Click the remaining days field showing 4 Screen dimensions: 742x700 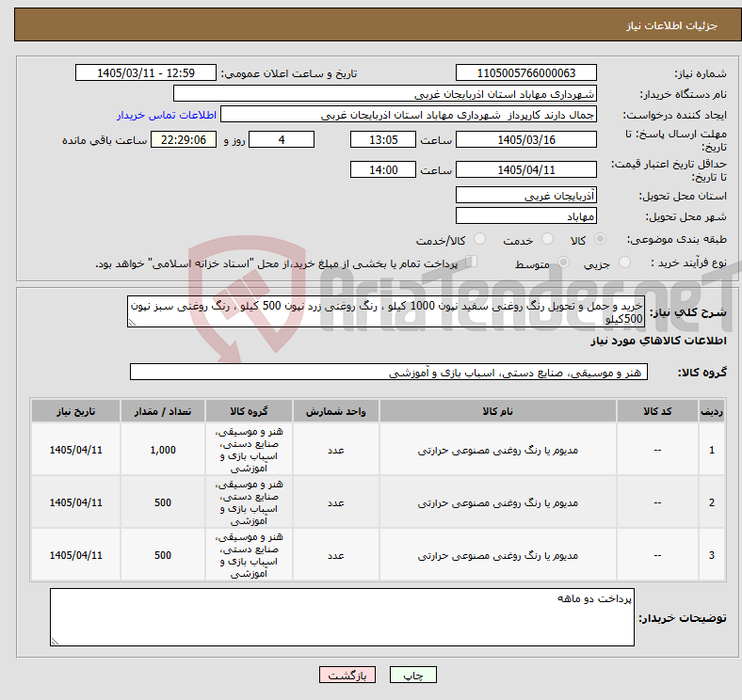click(282, 139)
